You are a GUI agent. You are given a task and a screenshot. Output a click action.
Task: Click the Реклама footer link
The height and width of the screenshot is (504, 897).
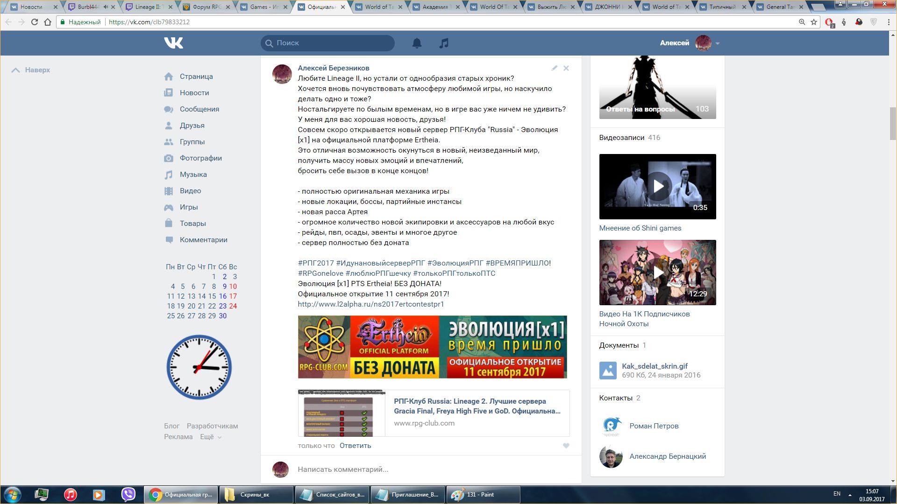[x=178, y=437]
